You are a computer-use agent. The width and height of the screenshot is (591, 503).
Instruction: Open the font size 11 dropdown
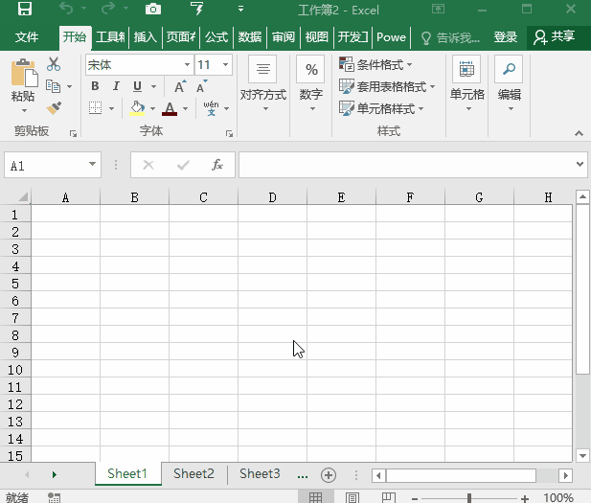225,65
